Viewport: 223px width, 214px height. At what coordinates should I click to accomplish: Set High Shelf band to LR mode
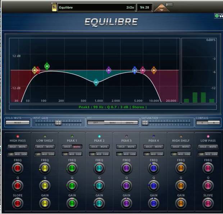tap(174, 154)
